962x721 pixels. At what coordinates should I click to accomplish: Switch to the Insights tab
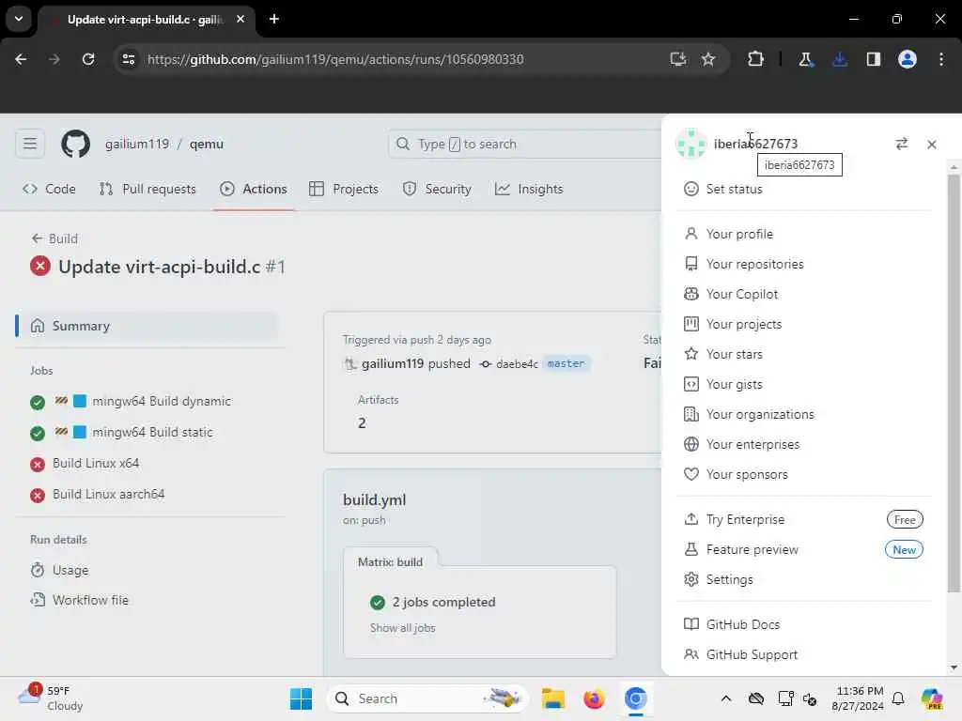[529, 189]
